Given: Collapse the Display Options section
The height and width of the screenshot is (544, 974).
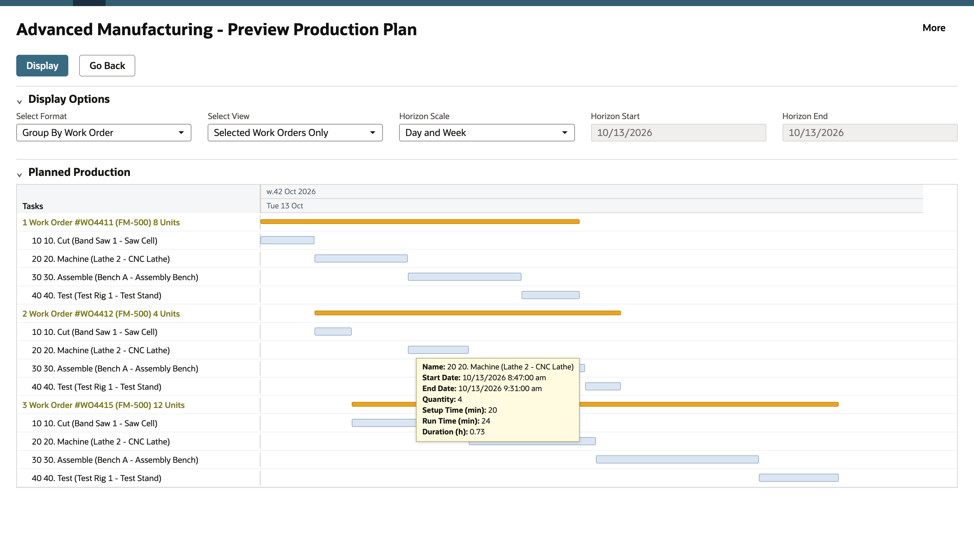Looking at the screenshot, I should click(20, 101).
